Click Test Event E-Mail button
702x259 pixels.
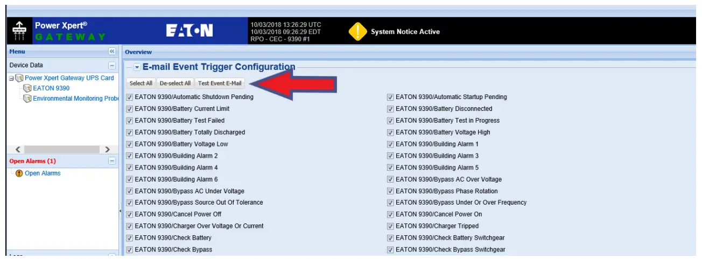(x=220, y=83)
